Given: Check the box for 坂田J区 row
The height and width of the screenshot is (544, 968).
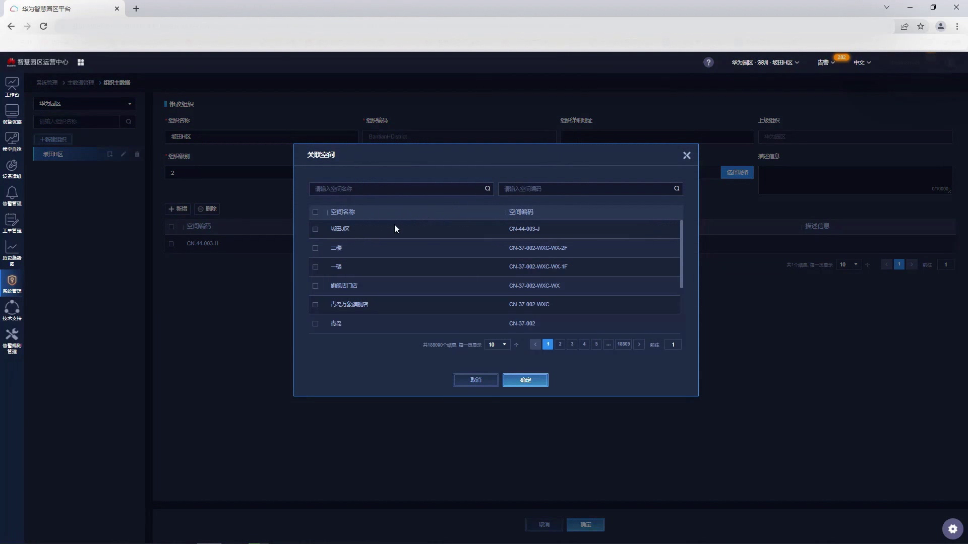Looking at the screenshot, I should tap(316, 229).
